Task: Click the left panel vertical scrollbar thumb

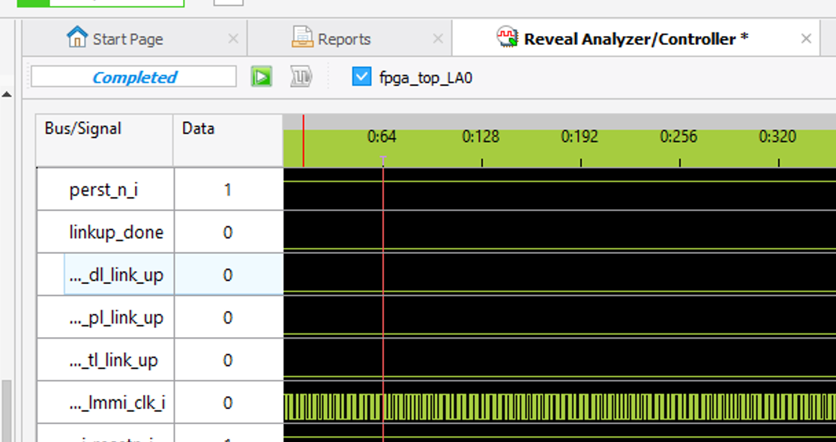Action: pyautogui.click(x=7, y=410)
